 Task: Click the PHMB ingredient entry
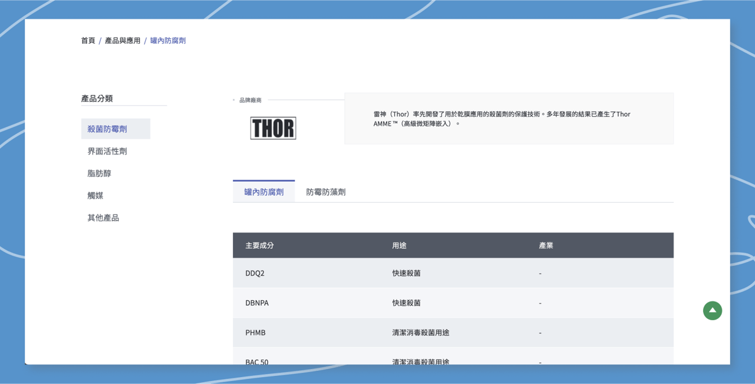click(256, 333)
